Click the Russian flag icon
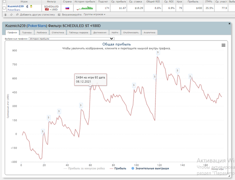 [67, 8]
